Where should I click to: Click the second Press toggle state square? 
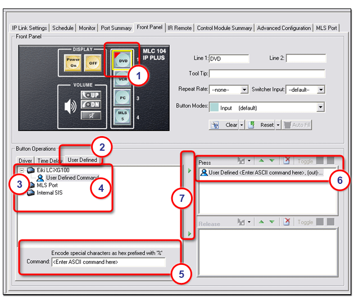pyautogui.click(x=330, y=161)
